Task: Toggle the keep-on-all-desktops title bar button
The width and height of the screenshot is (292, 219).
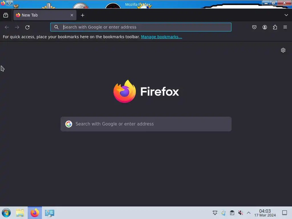Action: pyautogui.click(x=9, y=3)
